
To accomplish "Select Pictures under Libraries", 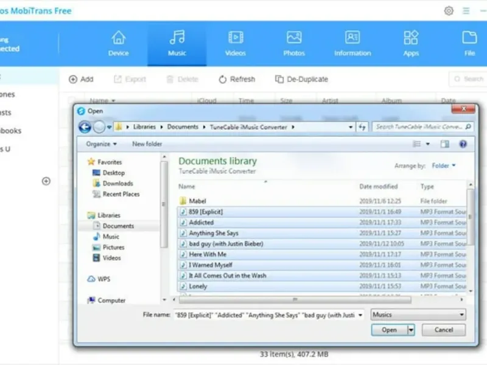I will pyautogui.click(x=108, y=248).
